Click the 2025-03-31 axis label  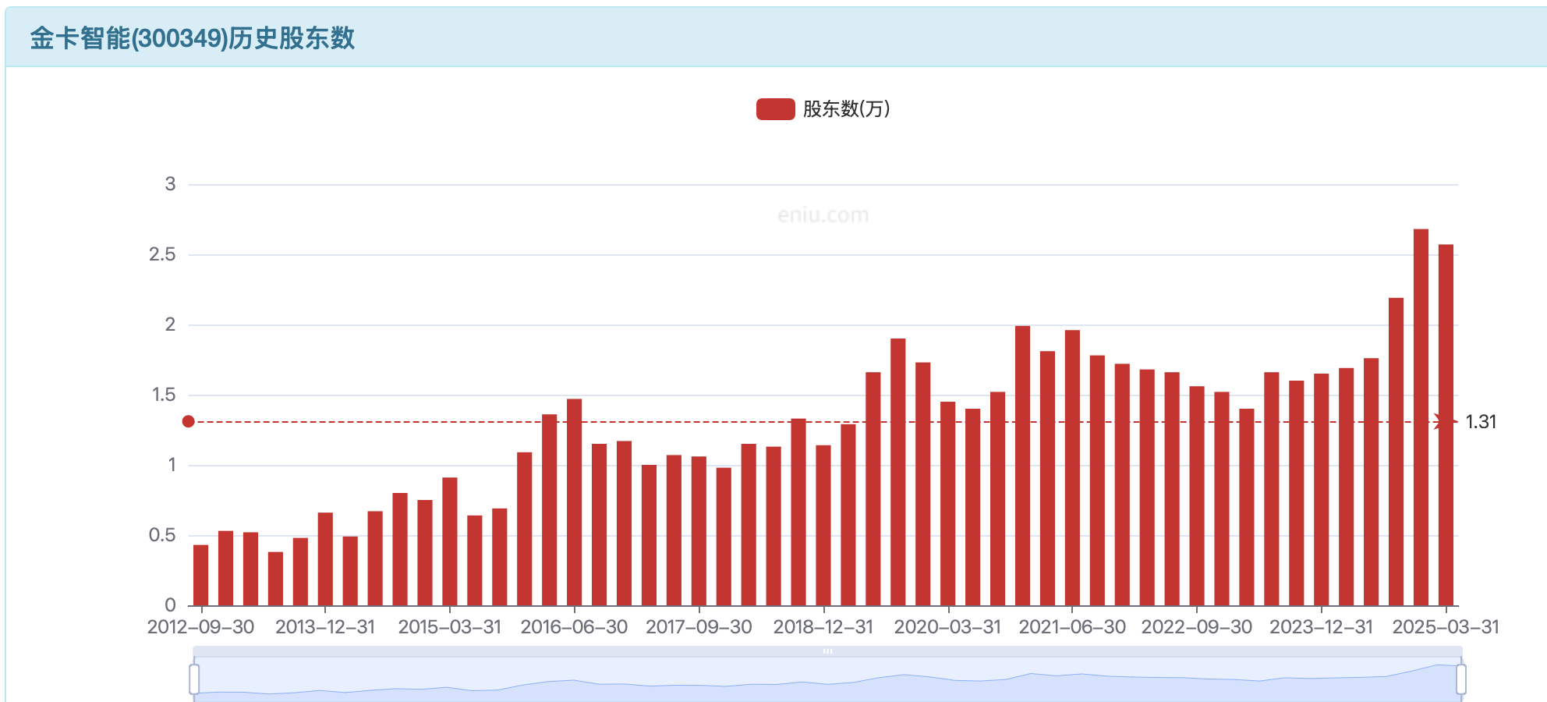(1446, 627)
